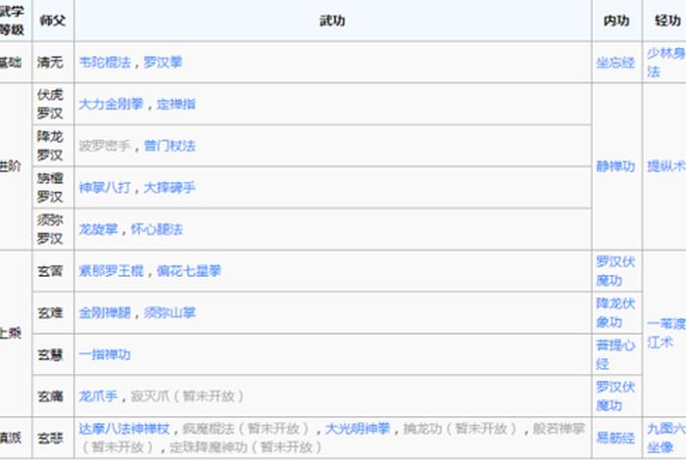
Task: Click the 一指禅功 link
Action: click(x=105, y=354)
